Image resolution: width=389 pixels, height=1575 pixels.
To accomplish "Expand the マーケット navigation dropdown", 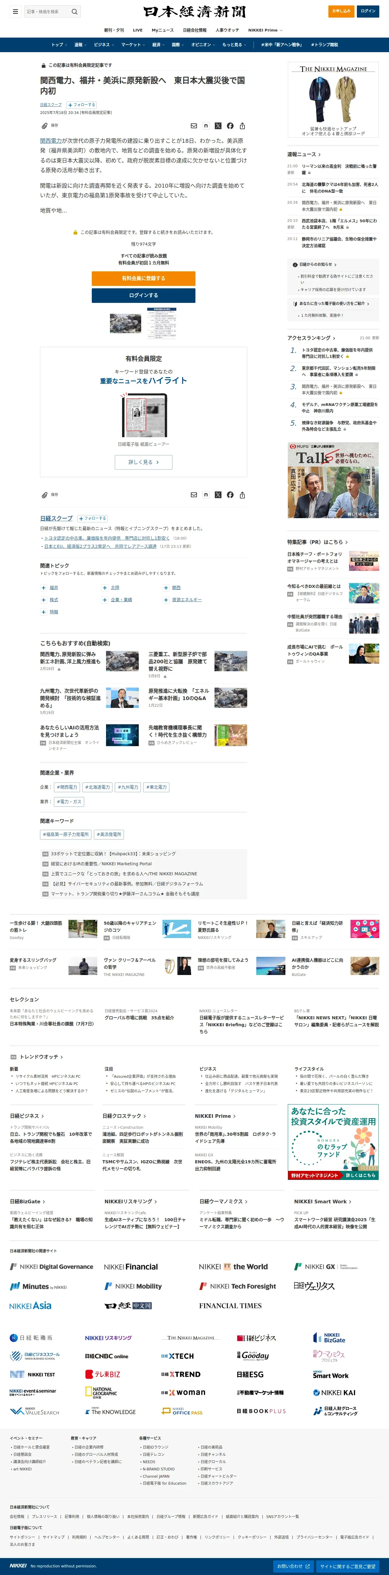I will pyautogui.click(x=133, y=45).
